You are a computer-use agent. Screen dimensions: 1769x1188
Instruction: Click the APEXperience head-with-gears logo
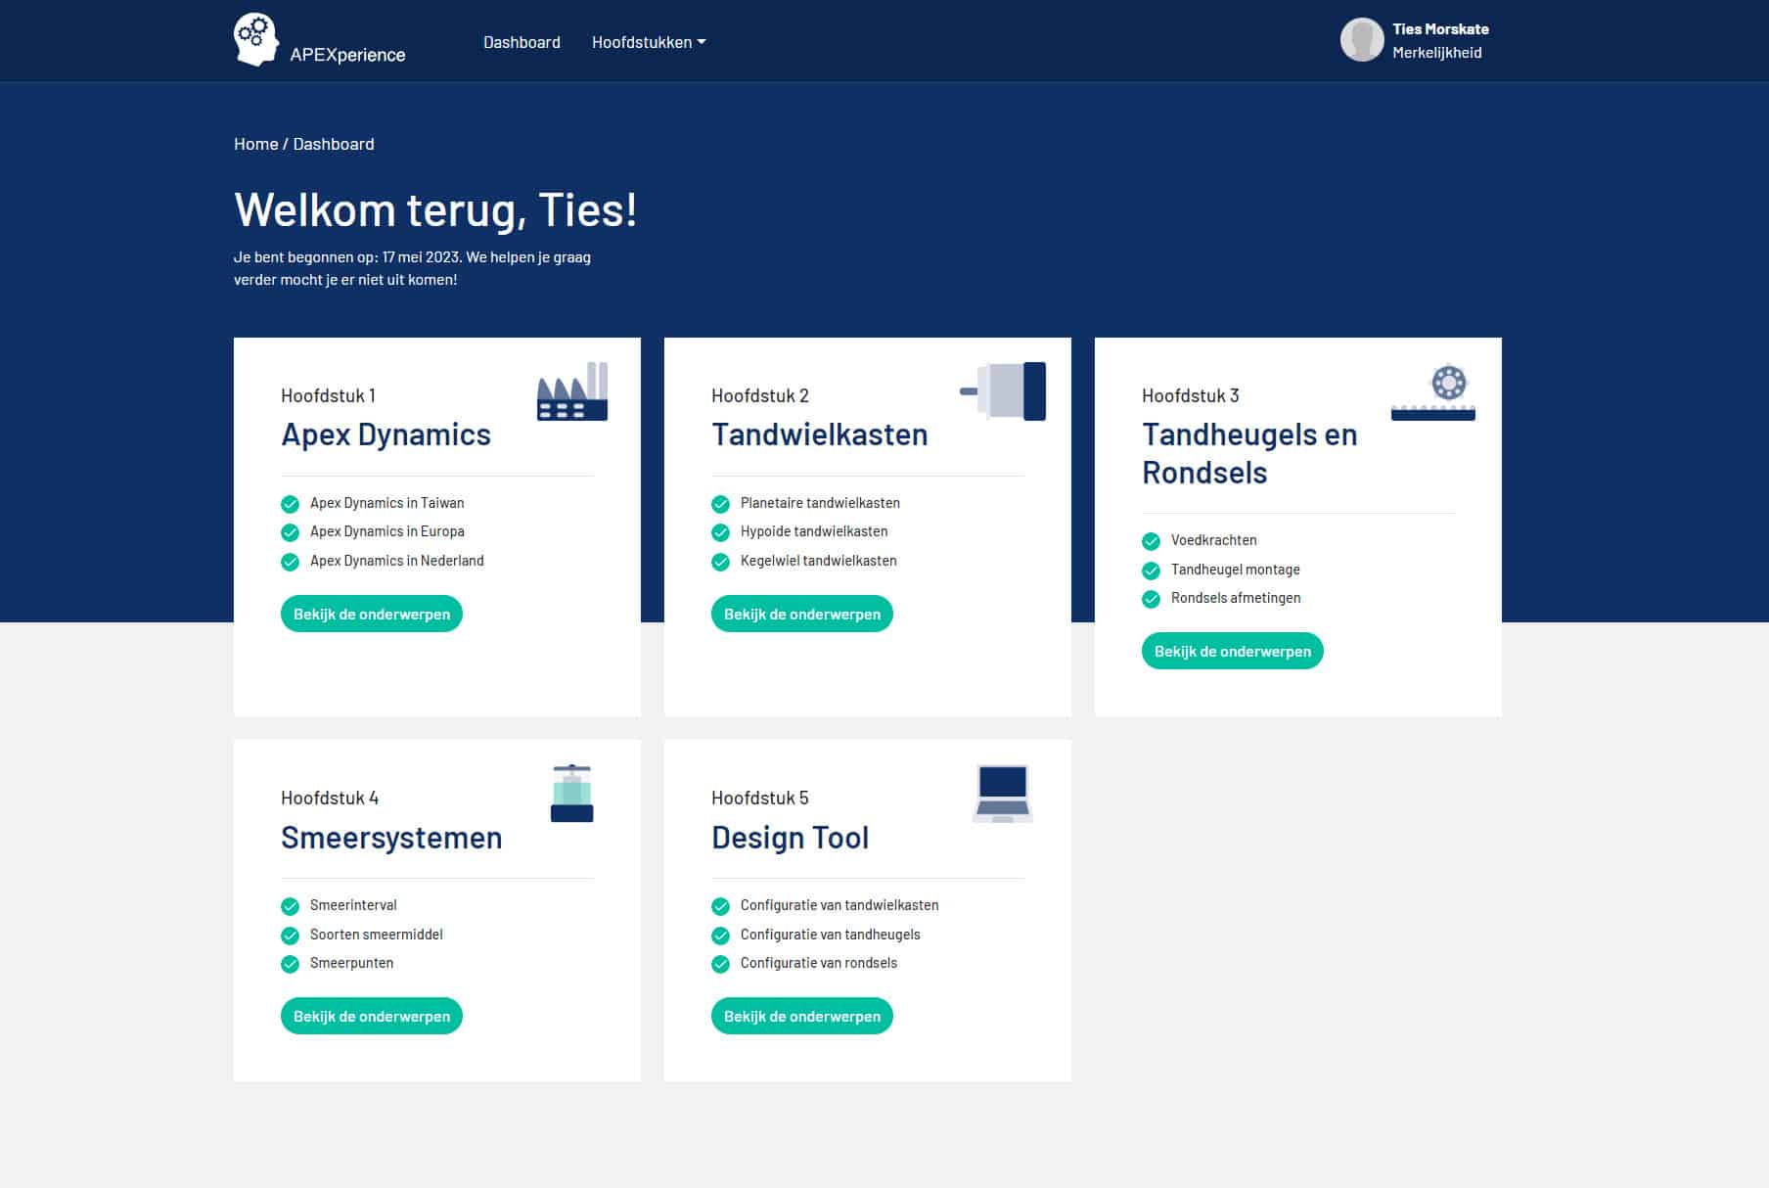(x=255, y=40)
